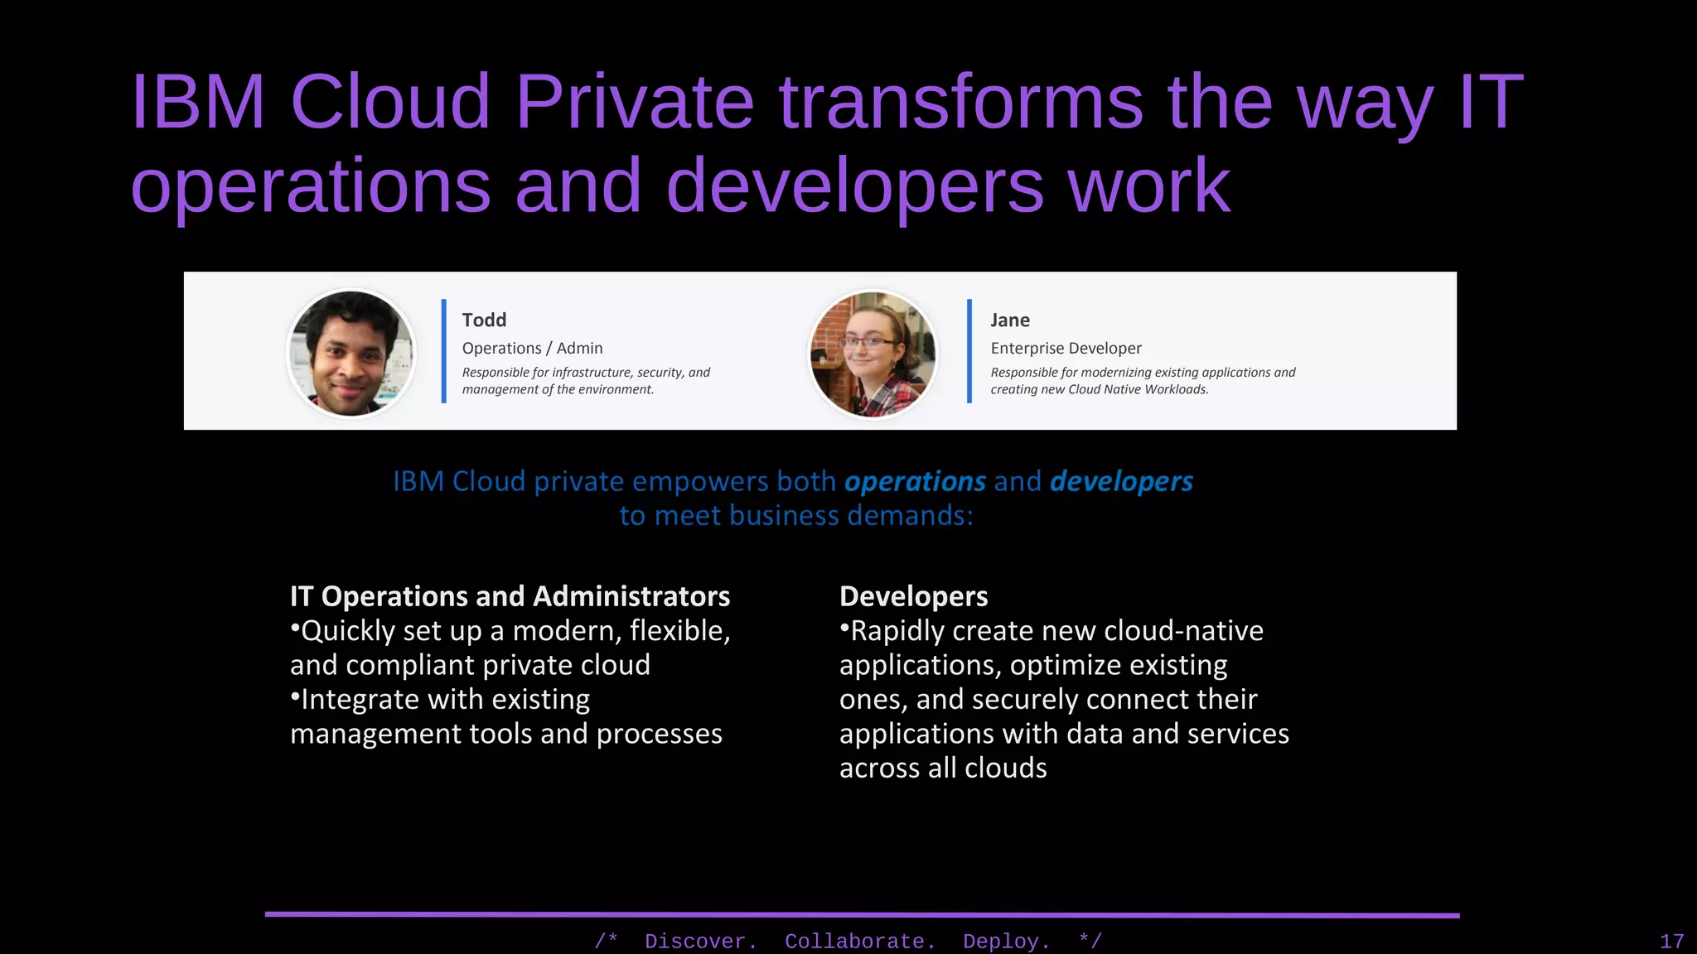Click the name 'Todd'
The height and width of the screenshot is (954, 1697).
[484, 320]
